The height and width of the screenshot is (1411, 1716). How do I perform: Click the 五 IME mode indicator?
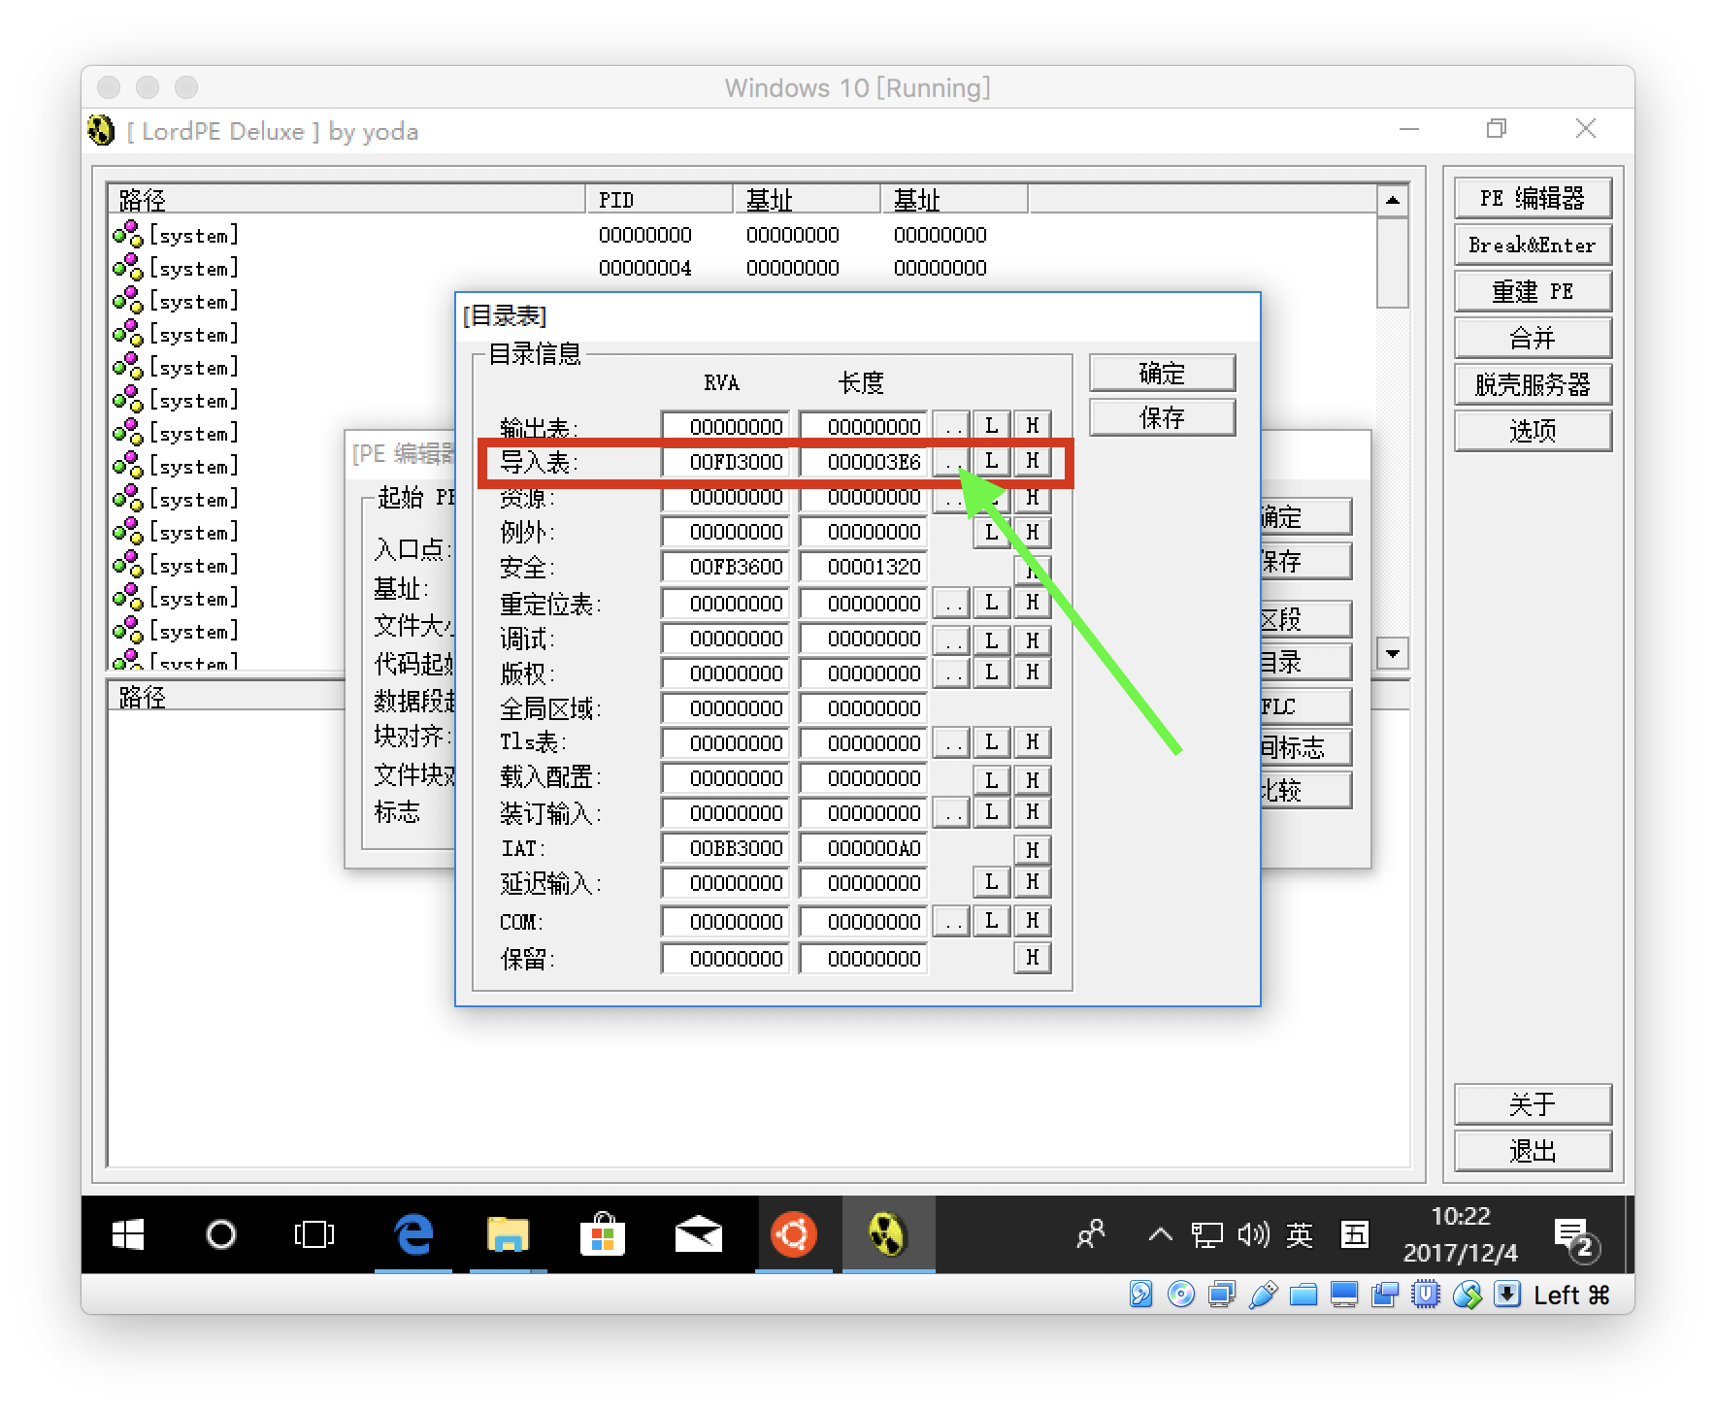[1355, 1234]
